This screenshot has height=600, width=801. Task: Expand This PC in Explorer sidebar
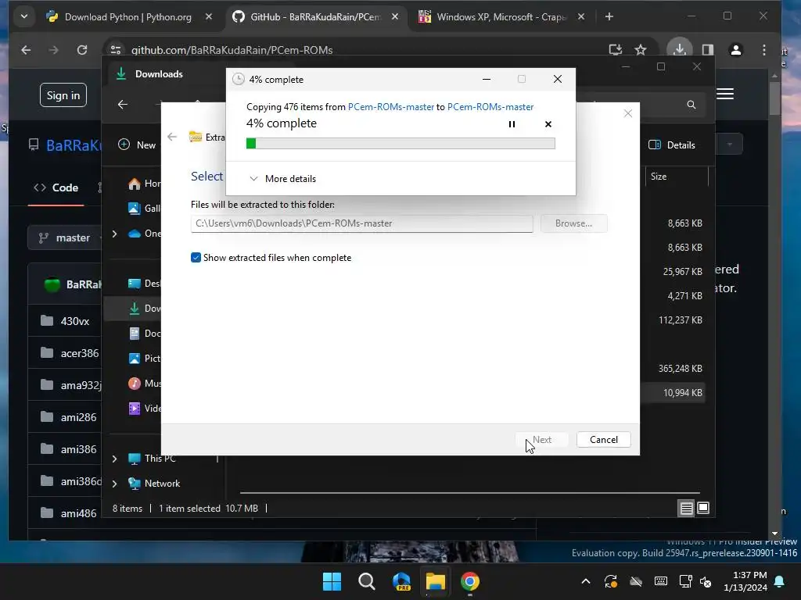[114, 459]
